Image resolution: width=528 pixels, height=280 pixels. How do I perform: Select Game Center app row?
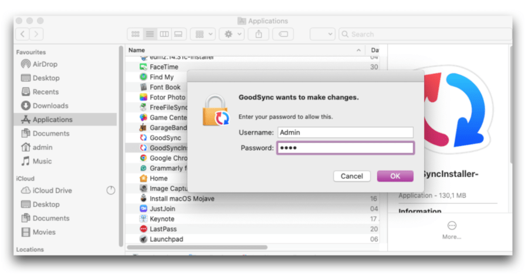(x=157, y=118)
